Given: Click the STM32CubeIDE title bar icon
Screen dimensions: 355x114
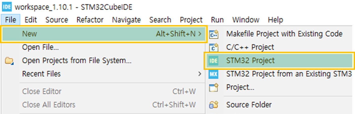Looking at the screenshot, I should (7, 7).
